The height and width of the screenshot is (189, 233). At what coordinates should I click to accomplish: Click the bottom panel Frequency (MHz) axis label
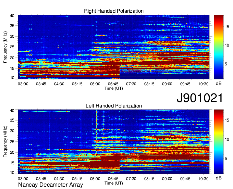(x=5, y=142)
